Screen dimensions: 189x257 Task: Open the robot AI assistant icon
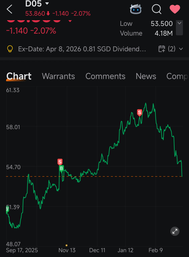136,9
